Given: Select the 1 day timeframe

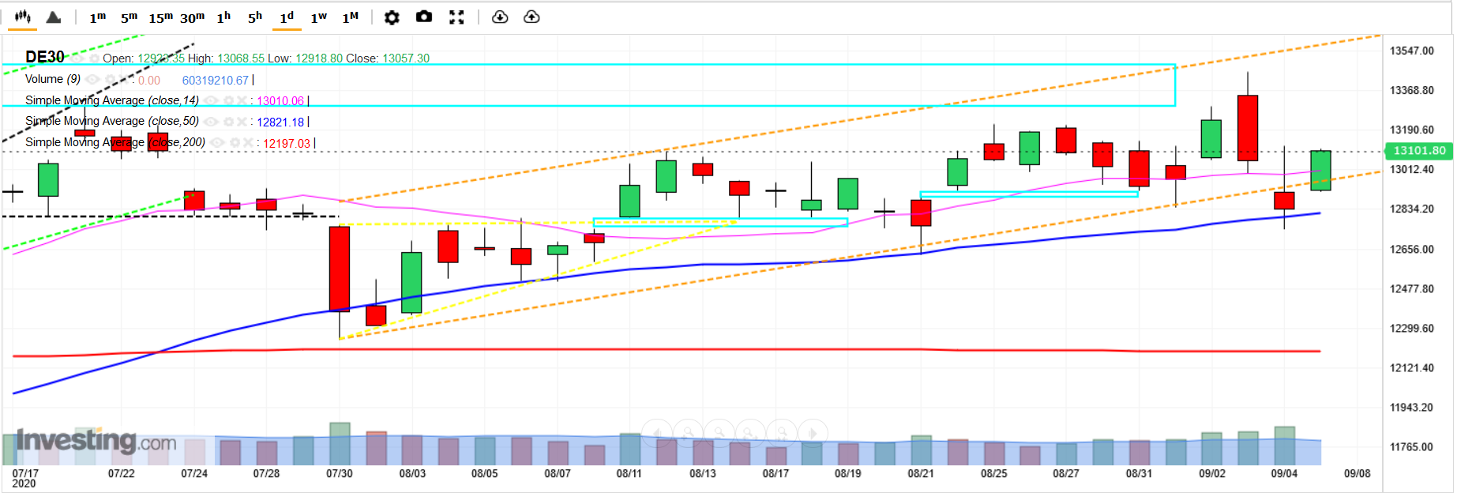Looking at the screenshot, I should click(287, 17).
